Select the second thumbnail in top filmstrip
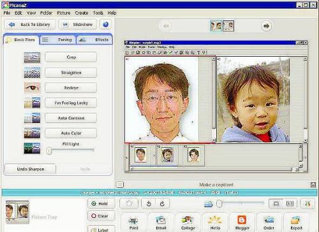This screenshot has height=232, width=319. (228, 26)
